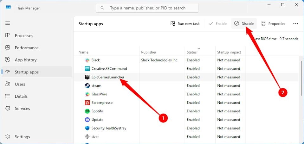Click Not measured impact for sizer
This screenshot has height=144, width=304.
click(x=229, y=137)
